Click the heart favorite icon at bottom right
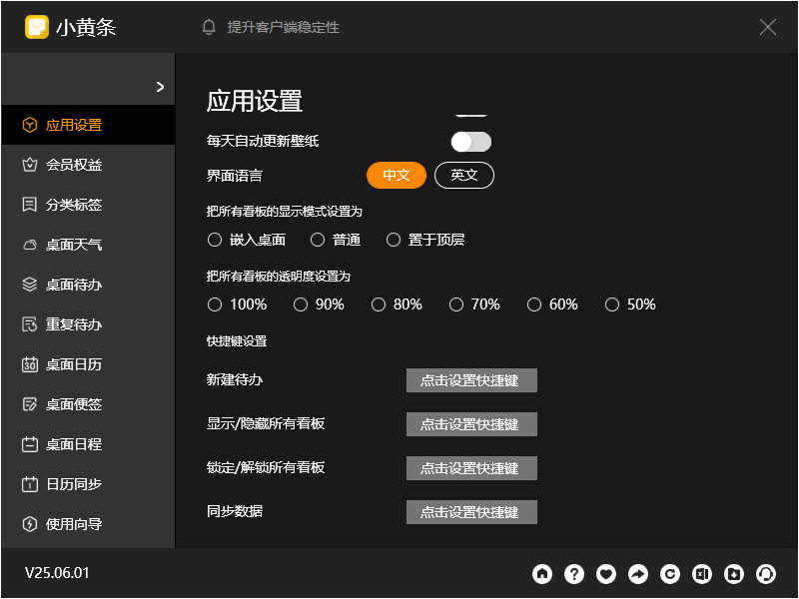This screenshot has width=799, height=599. click(x=606, y=574)
